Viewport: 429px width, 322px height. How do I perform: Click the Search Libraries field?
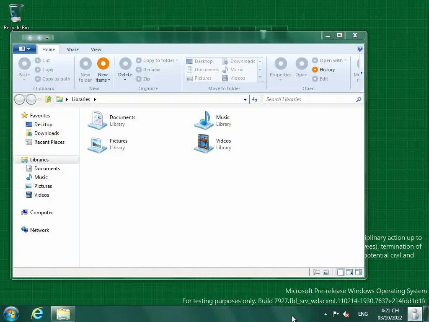(x=313, y=99)
